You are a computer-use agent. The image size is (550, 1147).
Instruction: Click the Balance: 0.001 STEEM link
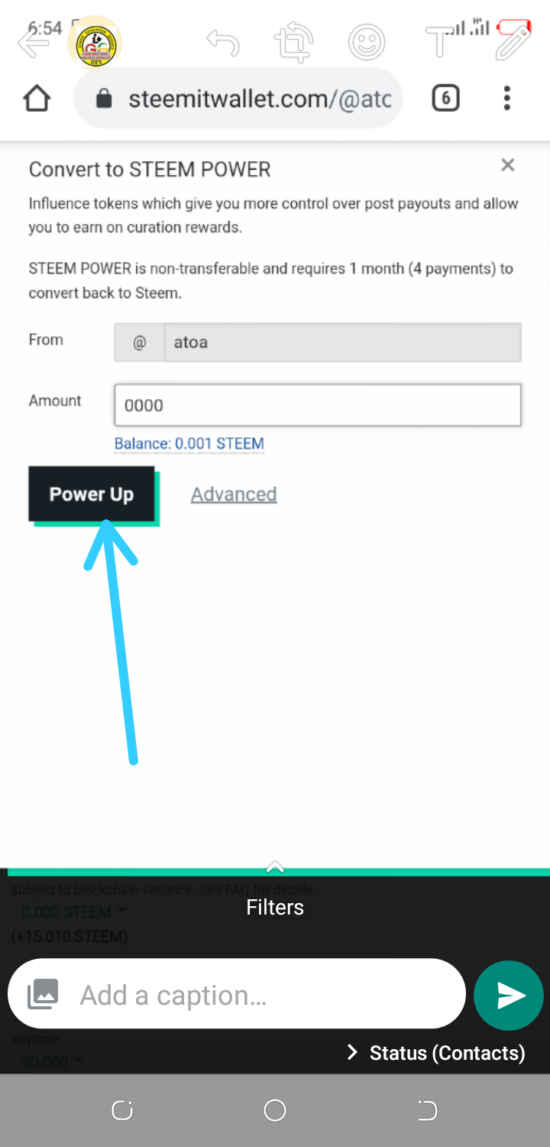coord(189,444)
